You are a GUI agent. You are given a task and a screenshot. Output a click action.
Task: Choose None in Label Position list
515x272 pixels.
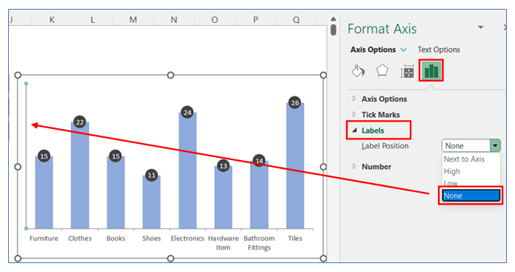coord(471,196)
